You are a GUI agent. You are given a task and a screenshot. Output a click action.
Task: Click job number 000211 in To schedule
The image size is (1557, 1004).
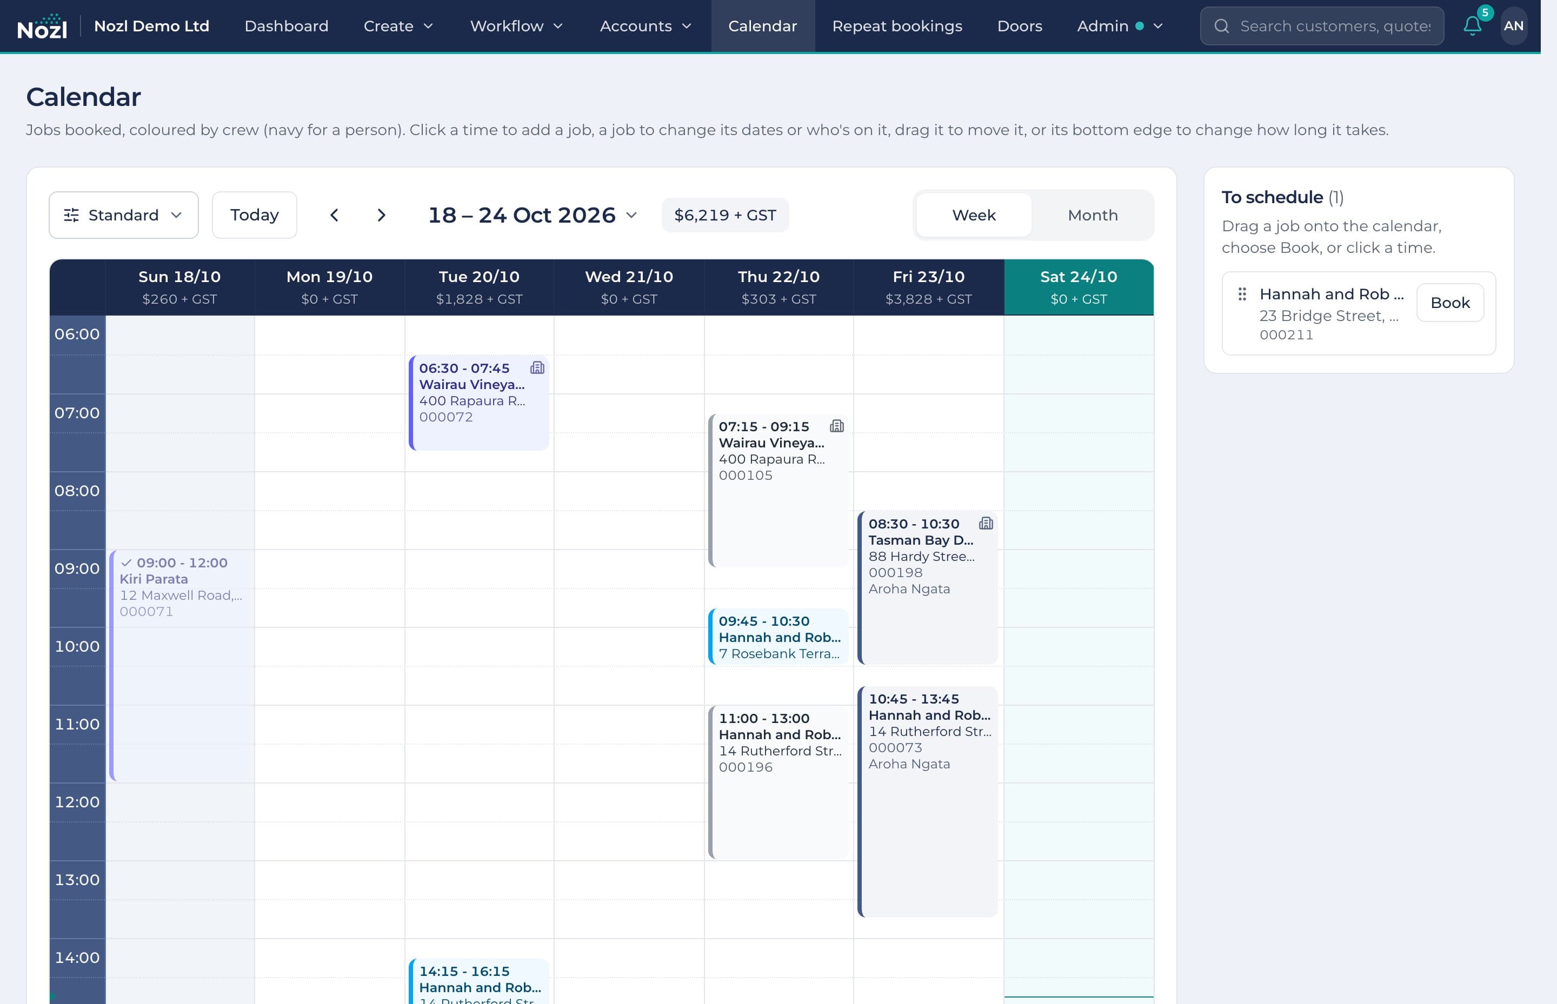tap(1286, 335)
